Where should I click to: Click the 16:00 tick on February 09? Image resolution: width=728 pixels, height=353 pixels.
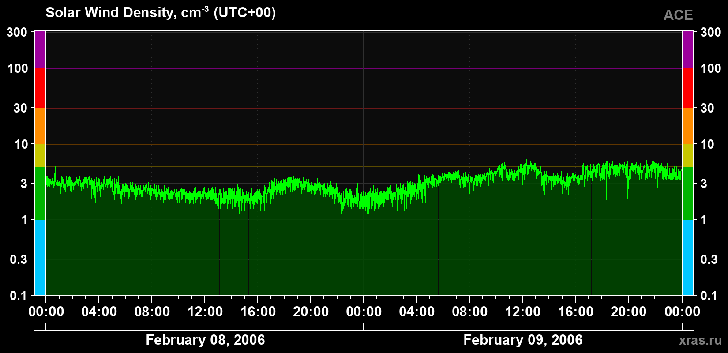pyautogui.click(x=575, y=312)
